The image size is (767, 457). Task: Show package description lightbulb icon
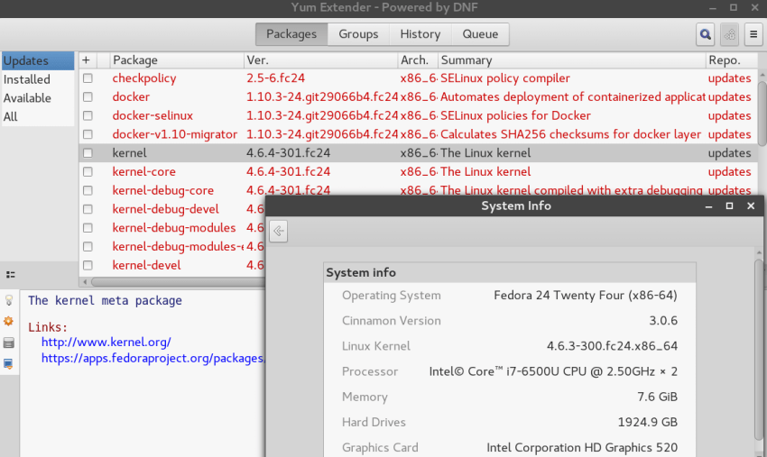coord(9,300)
